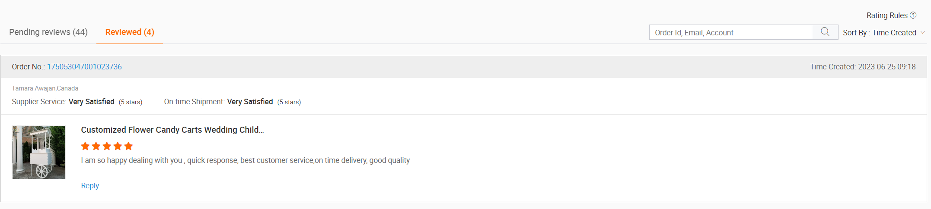
Task: Click the Supplier Service Very Satisfied rating
Action: click(x=92, y=102)
